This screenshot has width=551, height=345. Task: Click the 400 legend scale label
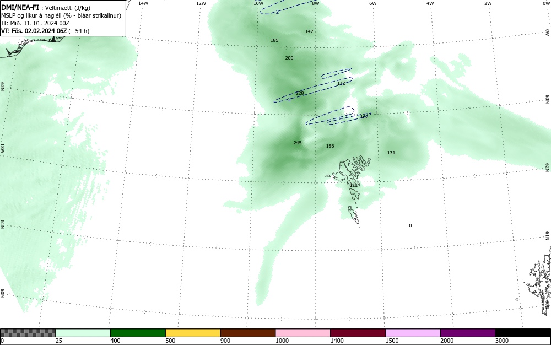pos(115,341)
